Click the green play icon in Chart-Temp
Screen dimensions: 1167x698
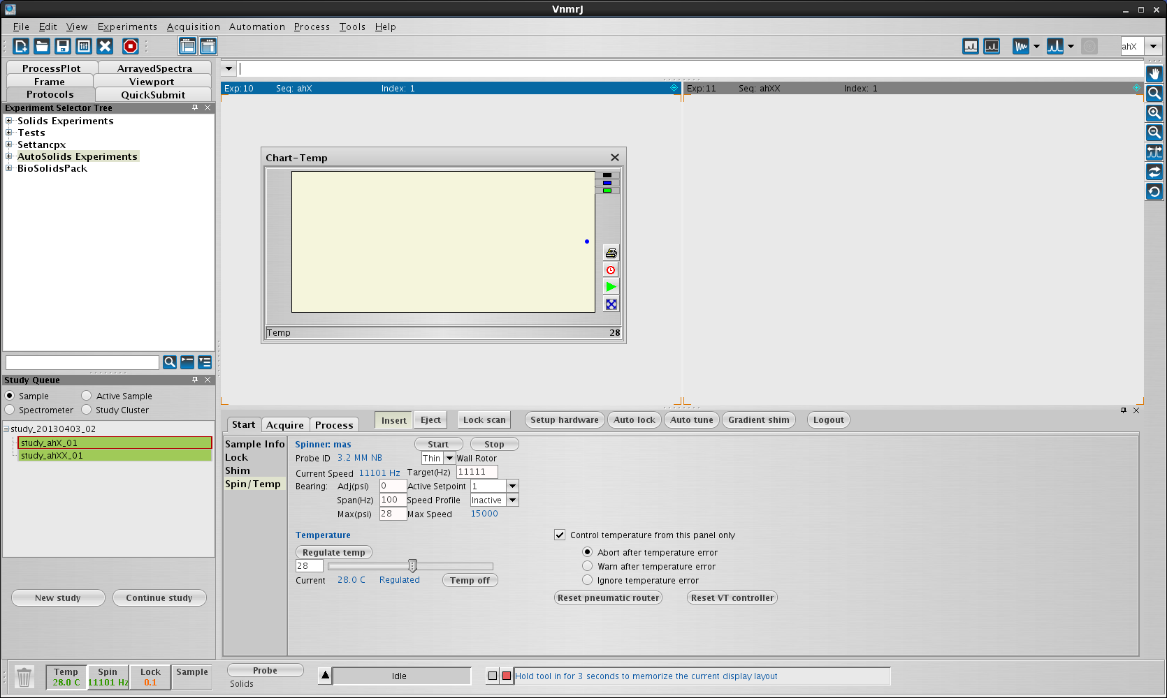click(x=611, y=287)
